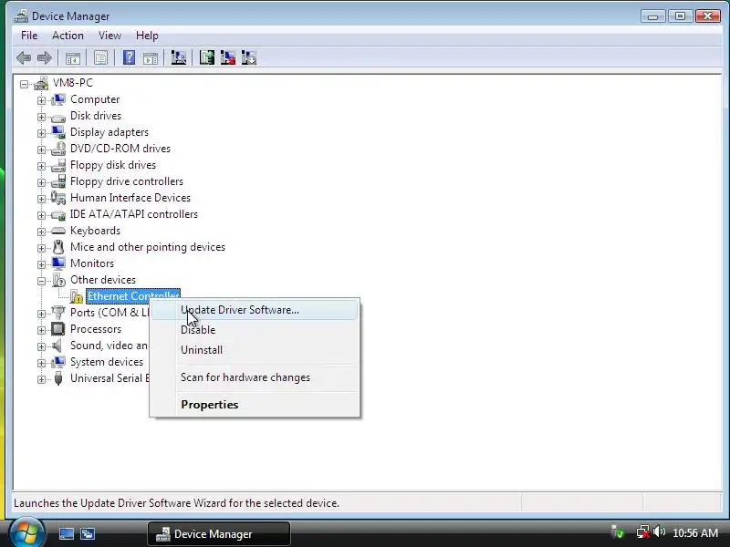Screen dimensions: 730x547
Task: Open the Action menu
Action: 68,36
